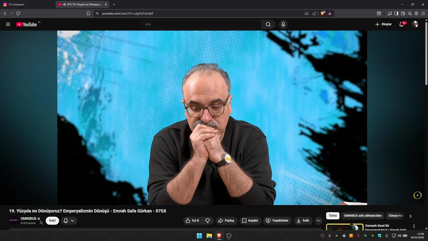Viewport: 428px width, 241px height.
Task: Open the cast screen icon in address bar
Action: 307,13
